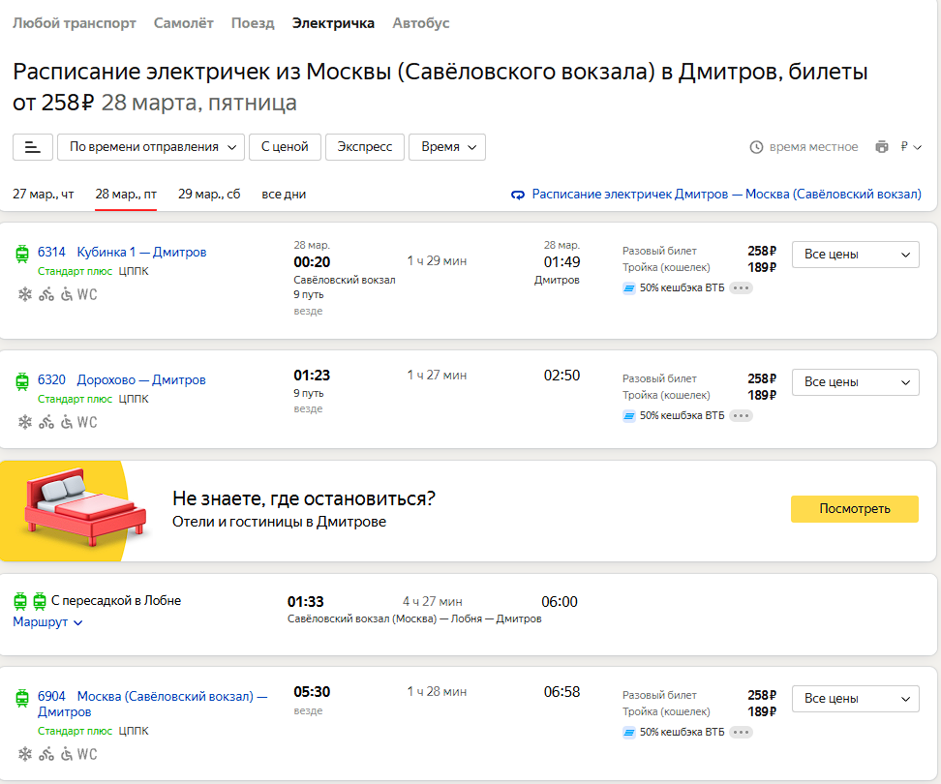The height and width of the screenshot is (784, 941).
Task: Expand the 'Маршрут' transfer details
Action: (47, 622)
